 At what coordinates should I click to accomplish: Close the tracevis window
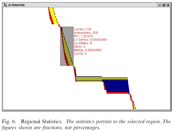[x=168, y=5]
